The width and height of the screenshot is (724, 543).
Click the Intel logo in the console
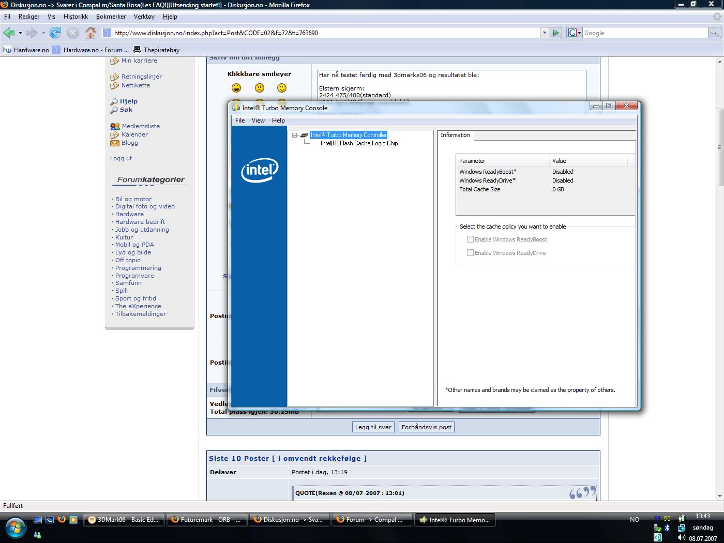(260, 170)
